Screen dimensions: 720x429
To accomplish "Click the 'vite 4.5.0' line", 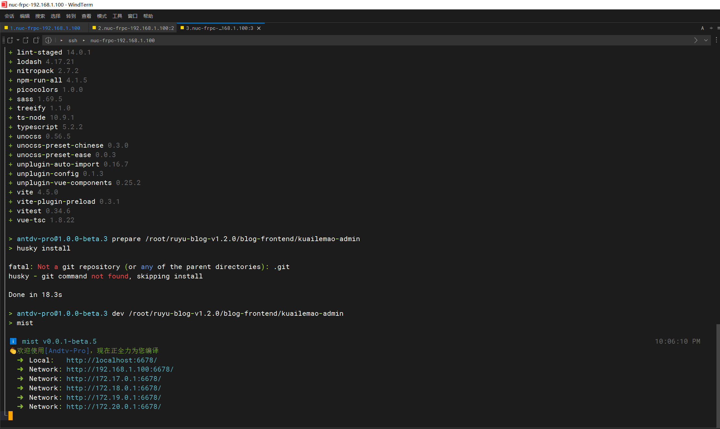I will pos(33,192).
